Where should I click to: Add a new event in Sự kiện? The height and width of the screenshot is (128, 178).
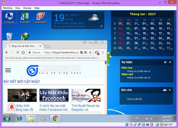click(170, 62)
